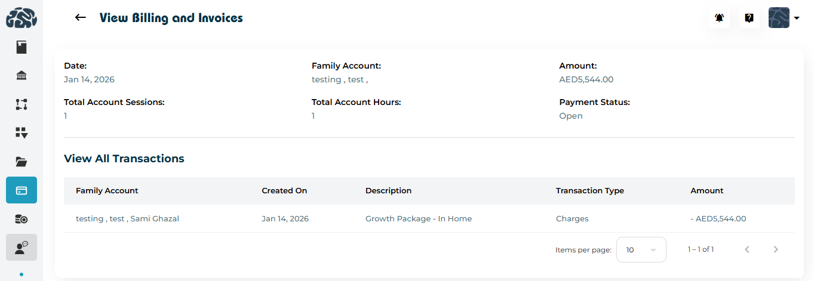Open the bank building sidebar icon
Viewport: 814px width, 281px height.
pos(21,76)
